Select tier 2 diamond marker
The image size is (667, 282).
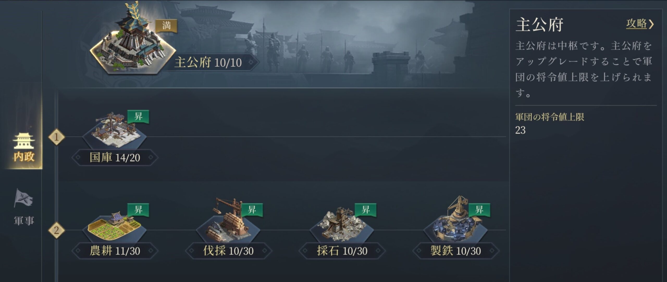57,230
